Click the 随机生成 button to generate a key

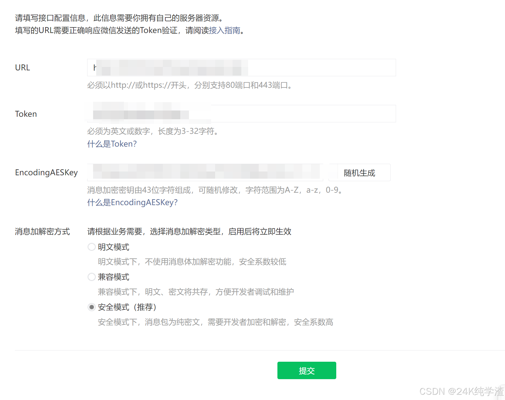click(359, 172)
